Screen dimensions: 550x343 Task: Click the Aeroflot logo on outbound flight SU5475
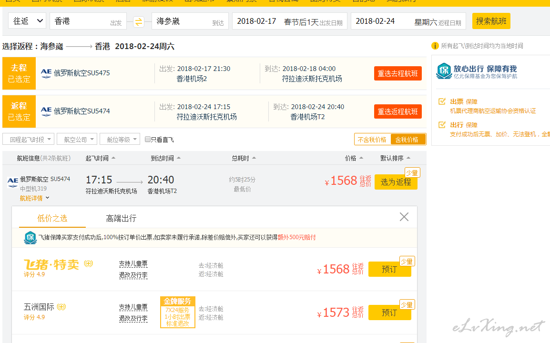click(46, 73)
